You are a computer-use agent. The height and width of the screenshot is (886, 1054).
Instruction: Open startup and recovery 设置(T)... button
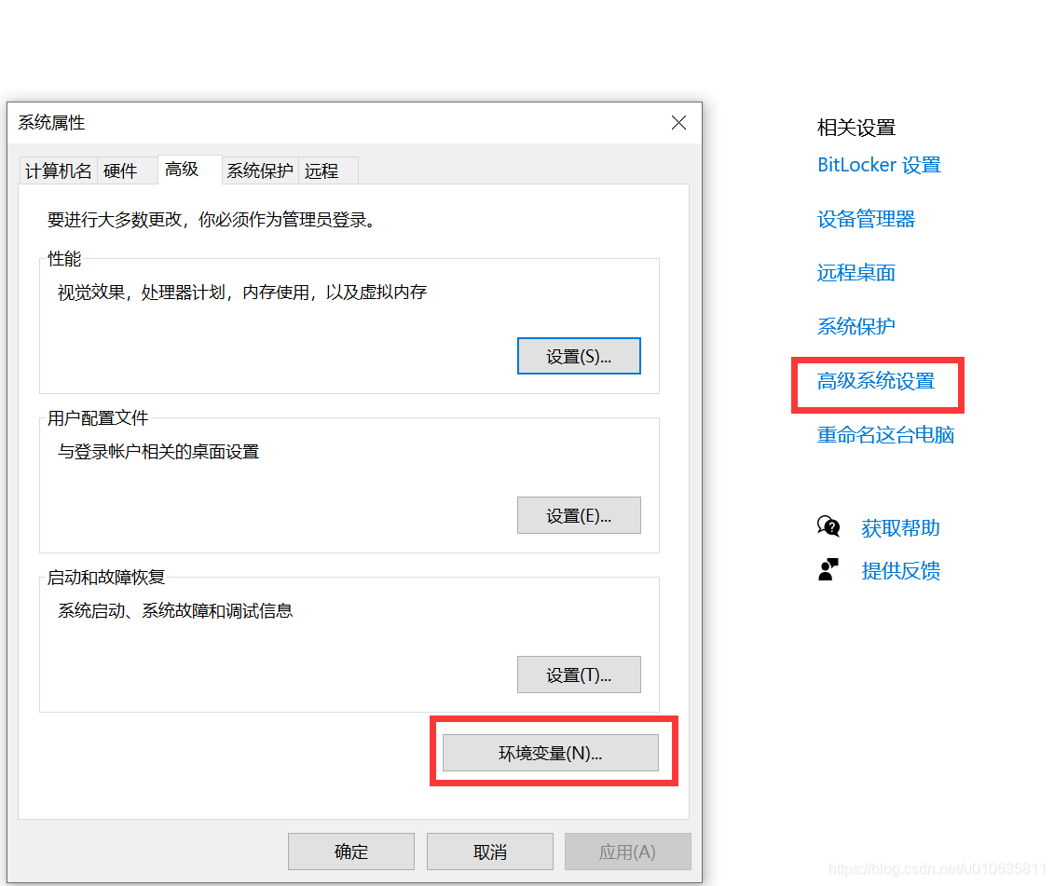coord(579,675)
